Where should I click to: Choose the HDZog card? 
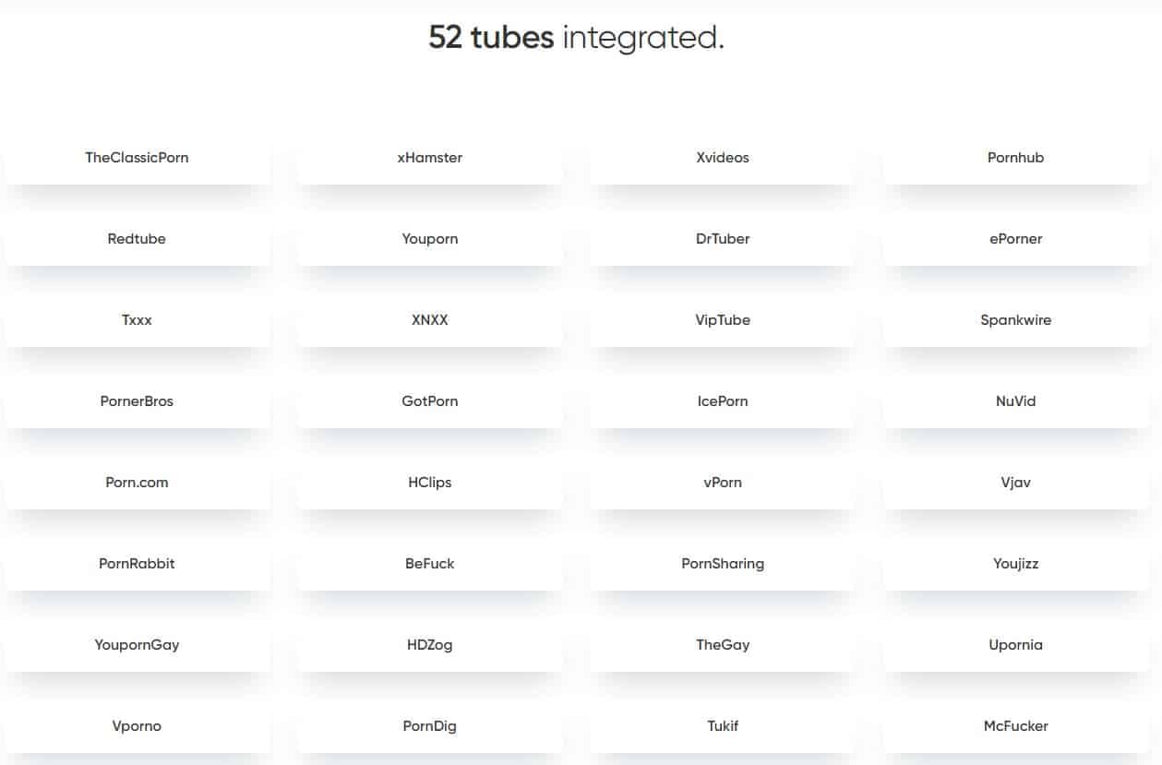click(430, 645)
